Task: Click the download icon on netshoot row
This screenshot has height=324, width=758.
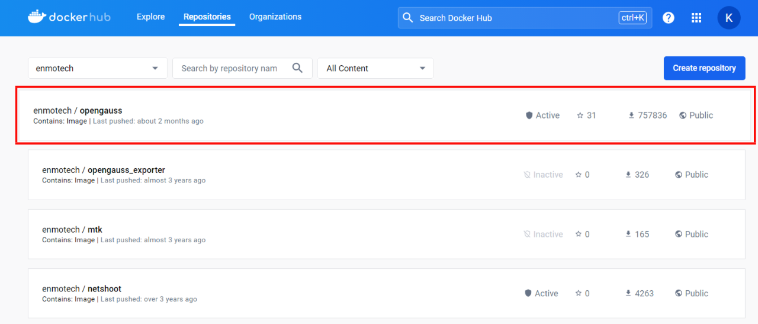Action: click(629, 293)
